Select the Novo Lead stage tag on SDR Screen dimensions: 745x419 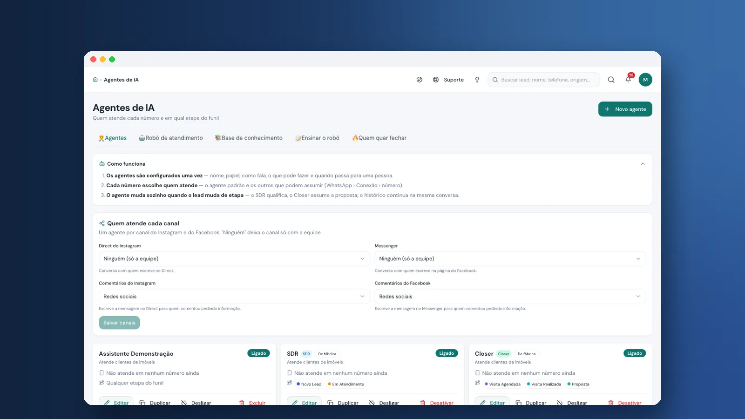309,384
